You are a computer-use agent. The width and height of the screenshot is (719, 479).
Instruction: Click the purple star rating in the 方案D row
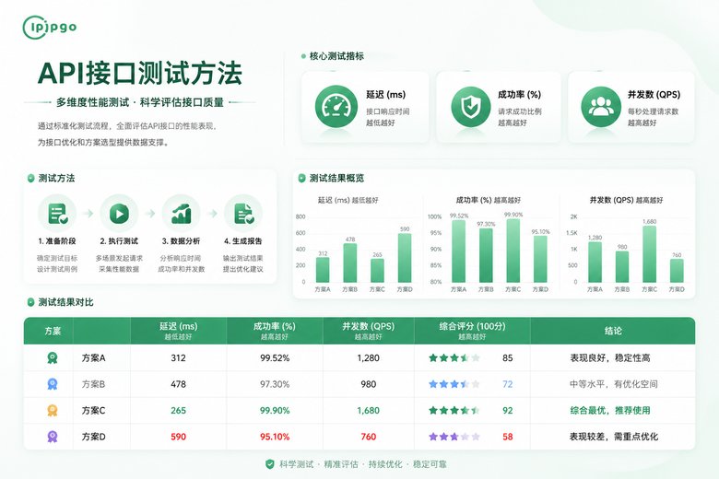(x=454, y=437)
